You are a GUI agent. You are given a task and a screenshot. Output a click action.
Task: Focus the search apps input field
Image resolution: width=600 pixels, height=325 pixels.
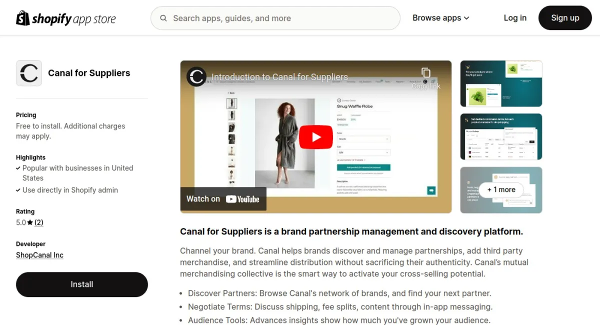tap(275, 18)
